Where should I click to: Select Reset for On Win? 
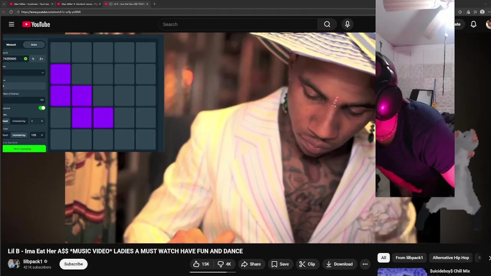coord(6,121)
